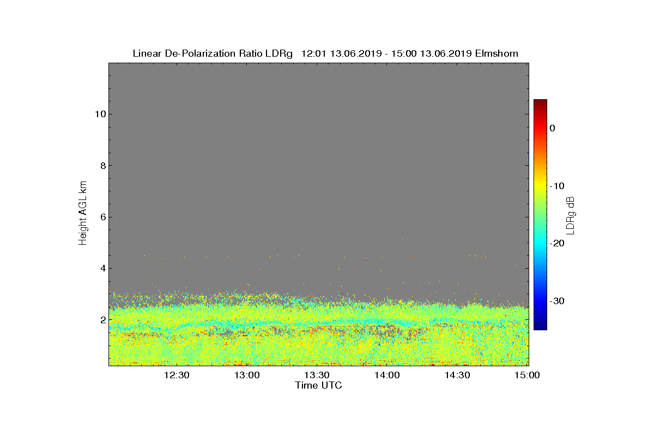Click the LDRg dB colorbar title
Viewport: 654px width, 436px height.
point(571,215)
